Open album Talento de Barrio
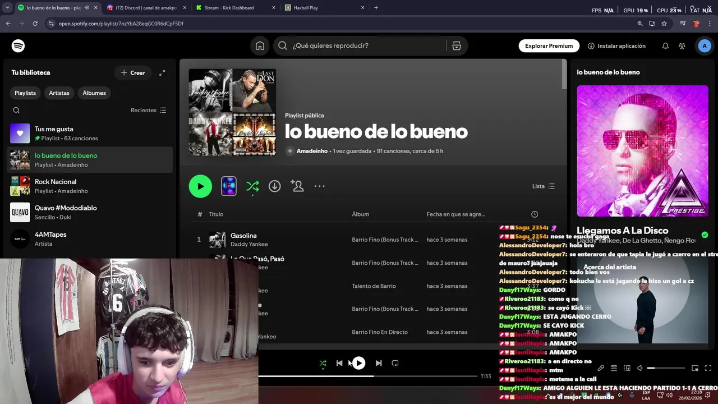 tap(374, 286)
